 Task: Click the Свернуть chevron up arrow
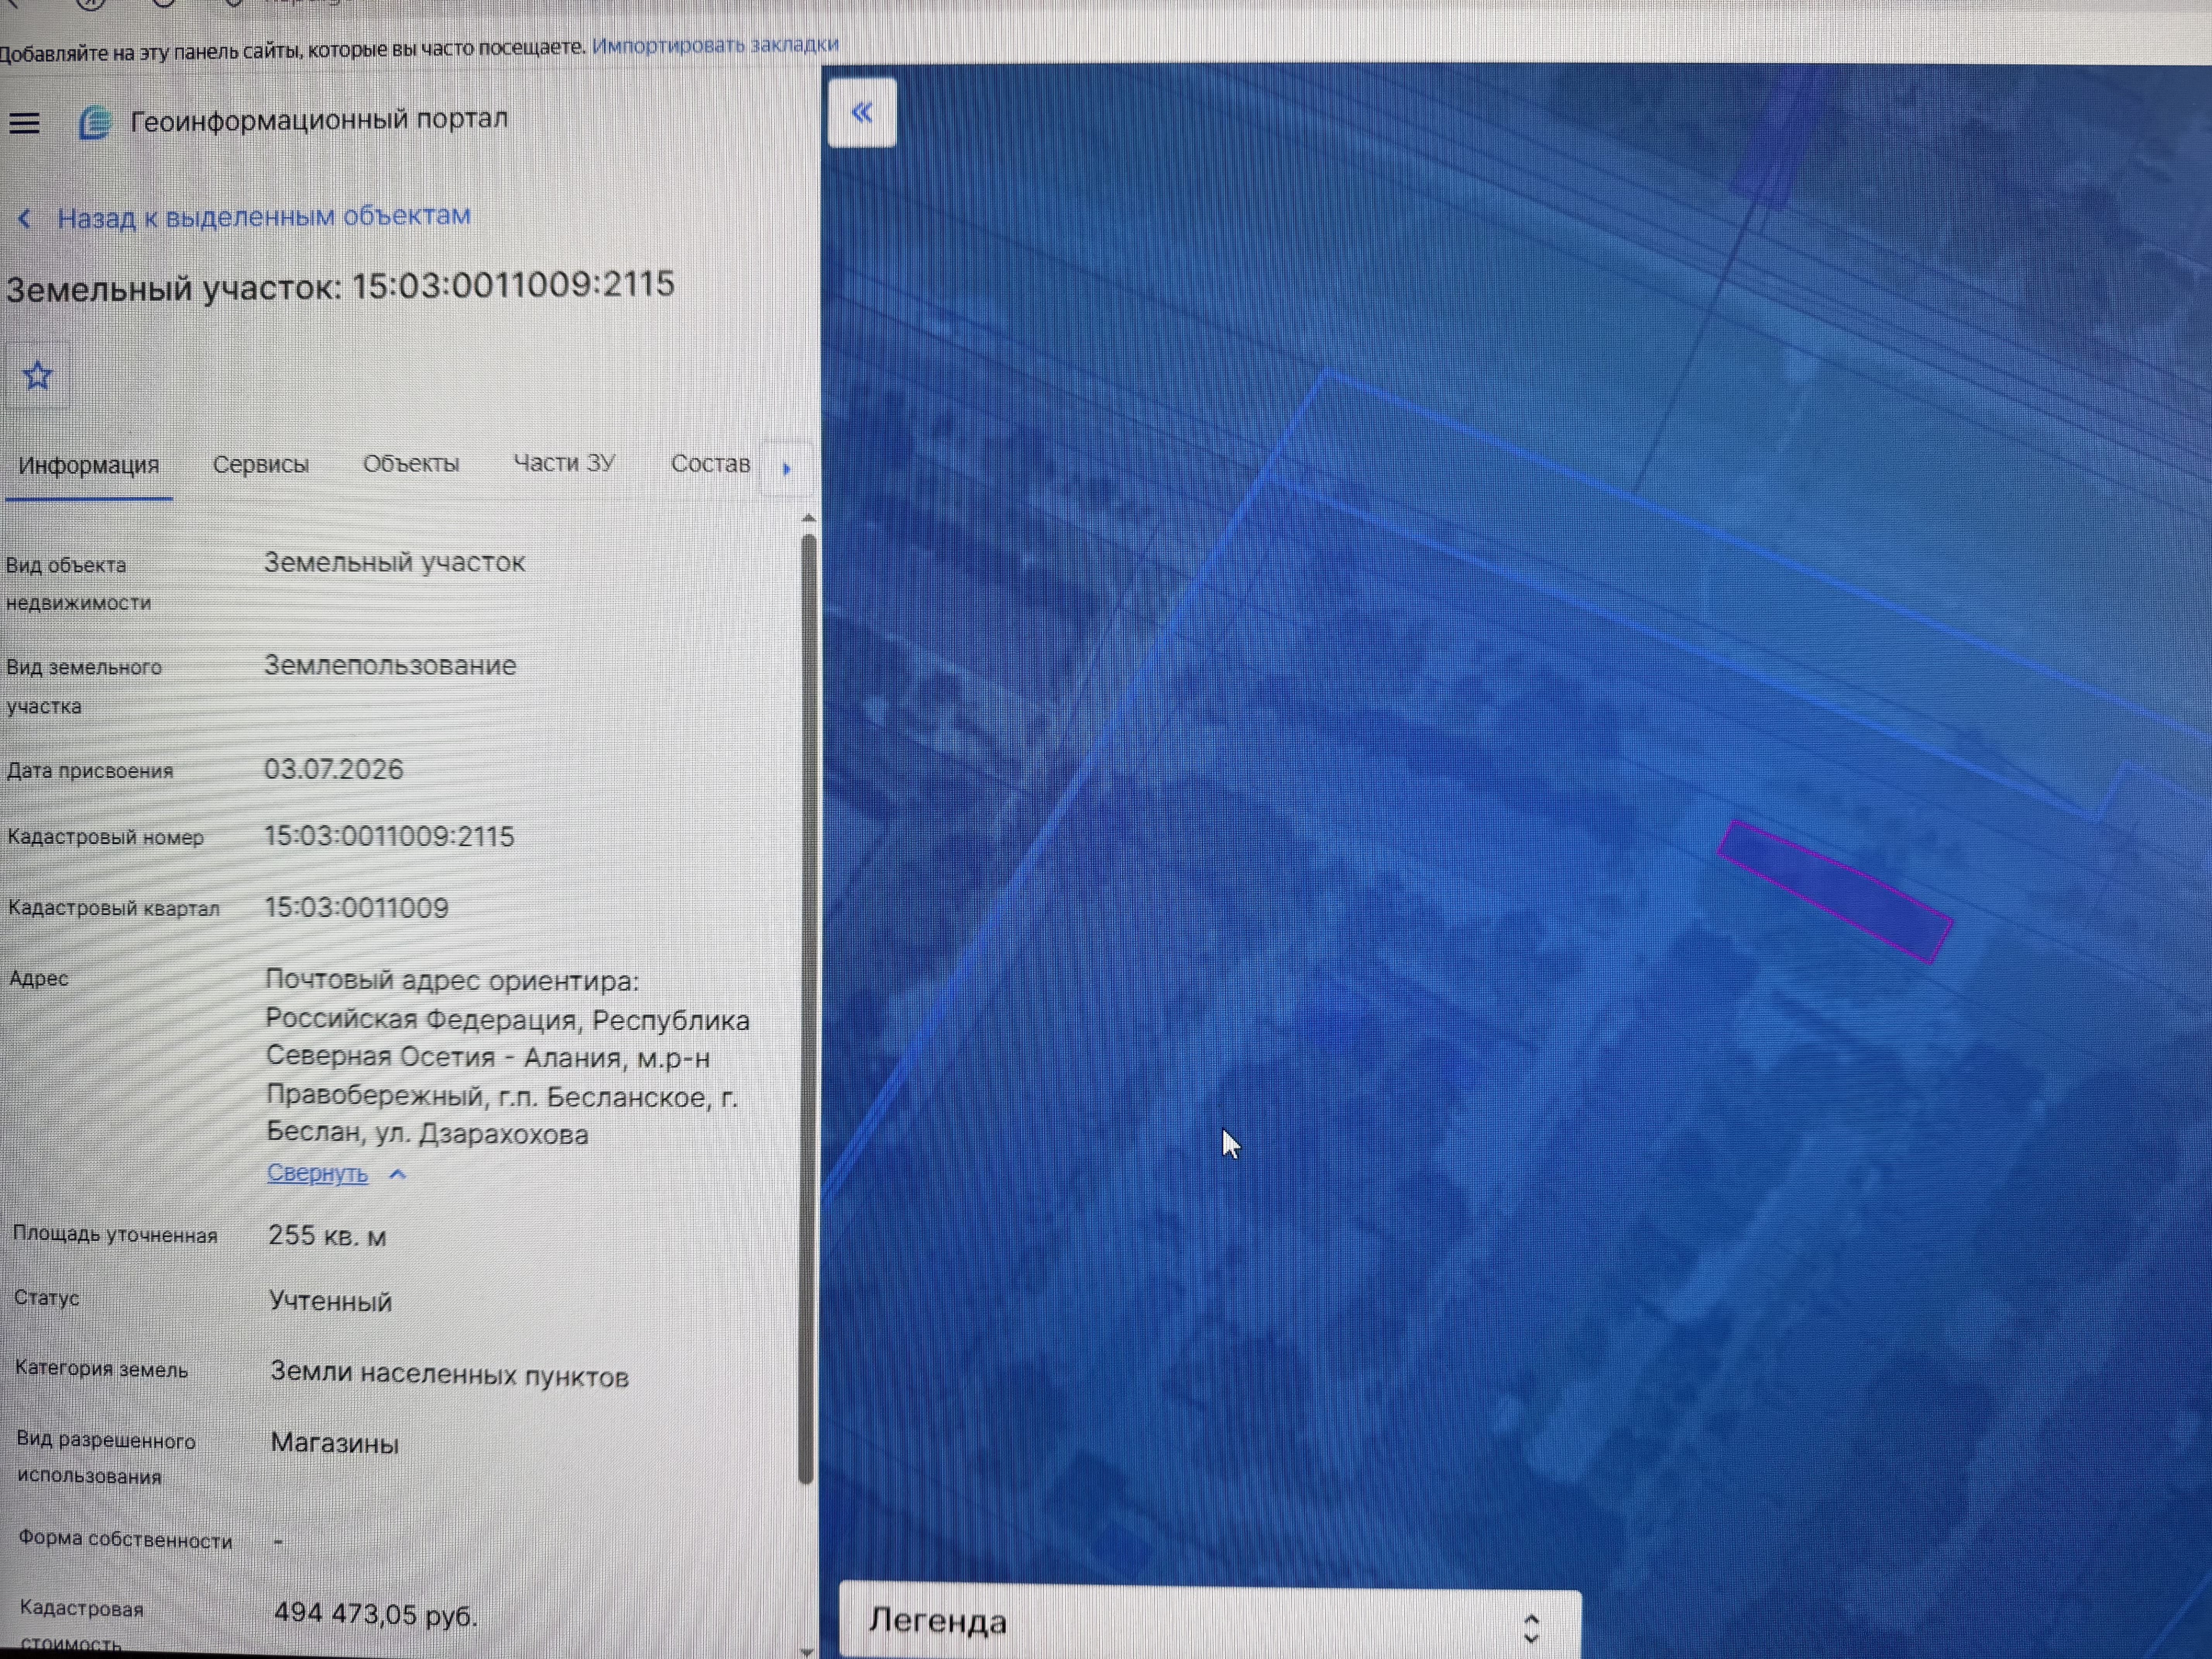[x=397, y=1174]
